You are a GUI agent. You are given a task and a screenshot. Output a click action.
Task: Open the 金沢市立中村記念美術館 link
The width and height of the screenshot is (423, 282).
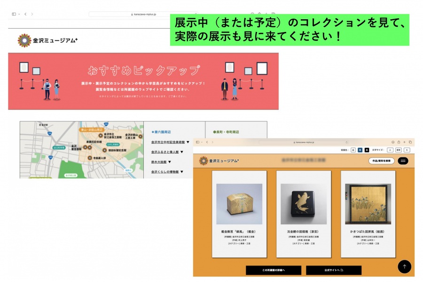[168, 142]
